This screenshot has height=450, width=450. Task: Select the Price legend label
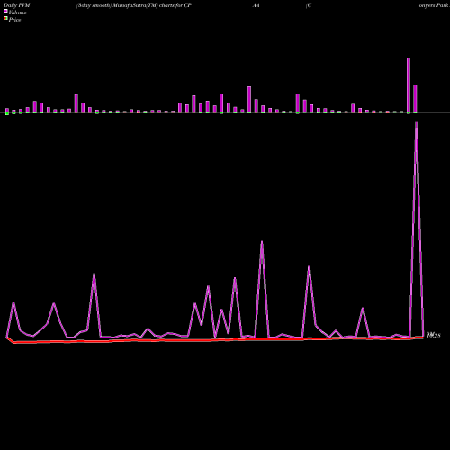14,20
